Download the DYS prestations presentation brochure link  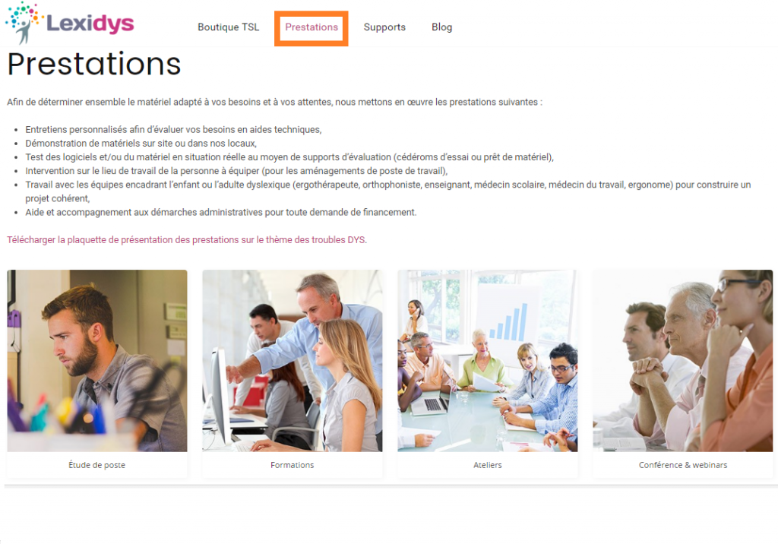(x=187, y=240)
